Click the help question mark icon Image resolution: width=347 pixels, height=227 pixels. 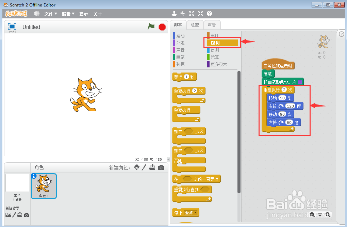(x=209, y=14)
